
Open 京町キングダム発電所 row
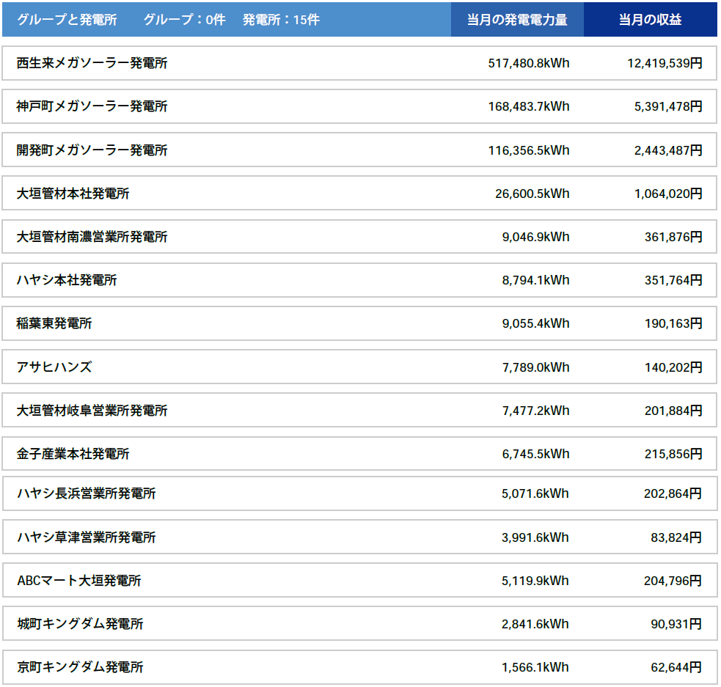point(359,667)
